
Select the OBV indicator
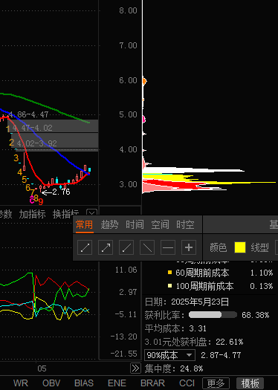coord(51,383)
